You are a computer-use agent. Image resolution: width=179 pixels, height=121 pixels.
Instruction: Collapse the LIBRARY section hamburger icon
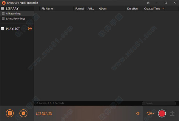point(3,8)
